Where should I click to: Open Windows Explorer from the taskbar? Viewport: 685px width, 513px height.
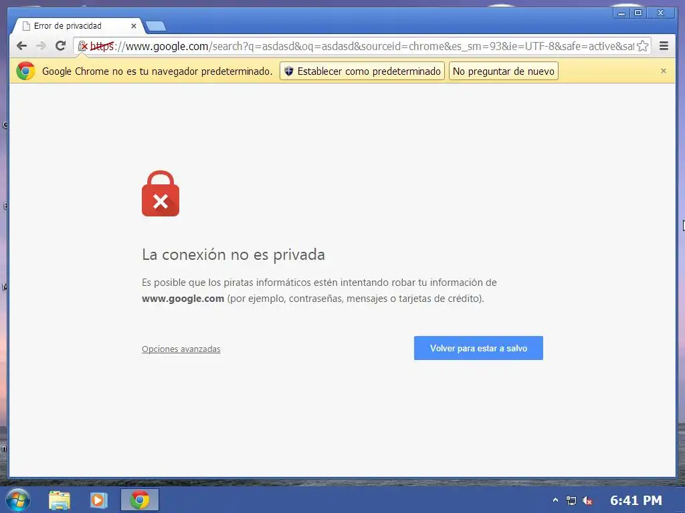[x=60, y=500]
